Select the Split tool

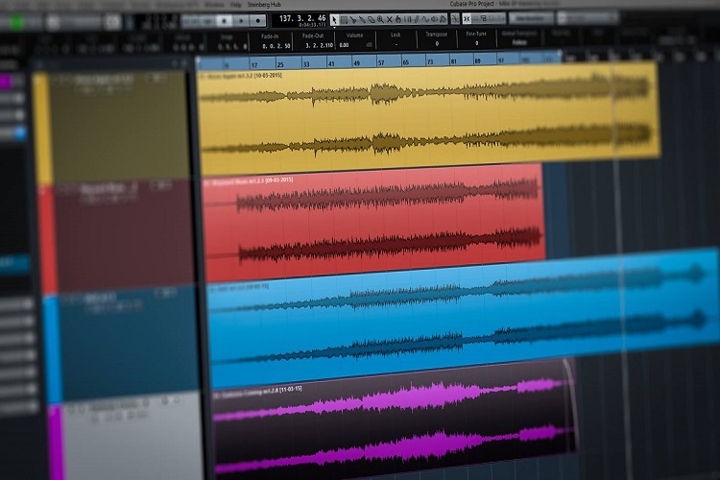tap(353, 20)
